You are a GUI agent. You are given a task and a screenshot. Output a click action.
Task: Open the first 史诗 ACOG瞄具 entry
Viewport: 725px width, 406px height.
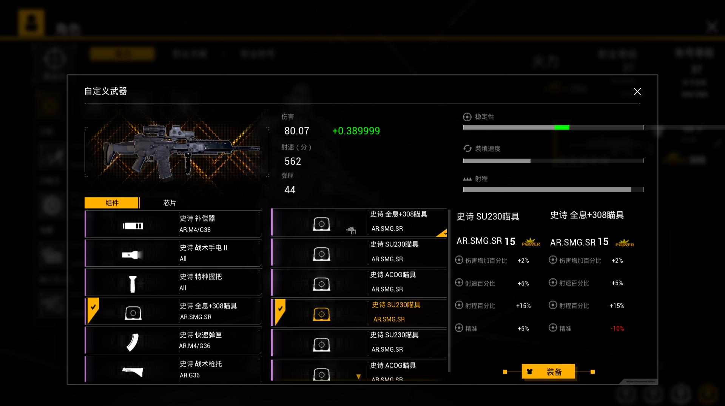point(359,282)
